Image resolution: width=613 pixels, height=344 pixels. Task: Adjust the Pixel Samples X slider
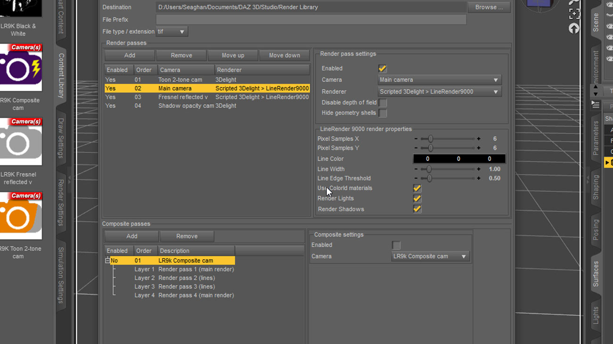[447, 139]
